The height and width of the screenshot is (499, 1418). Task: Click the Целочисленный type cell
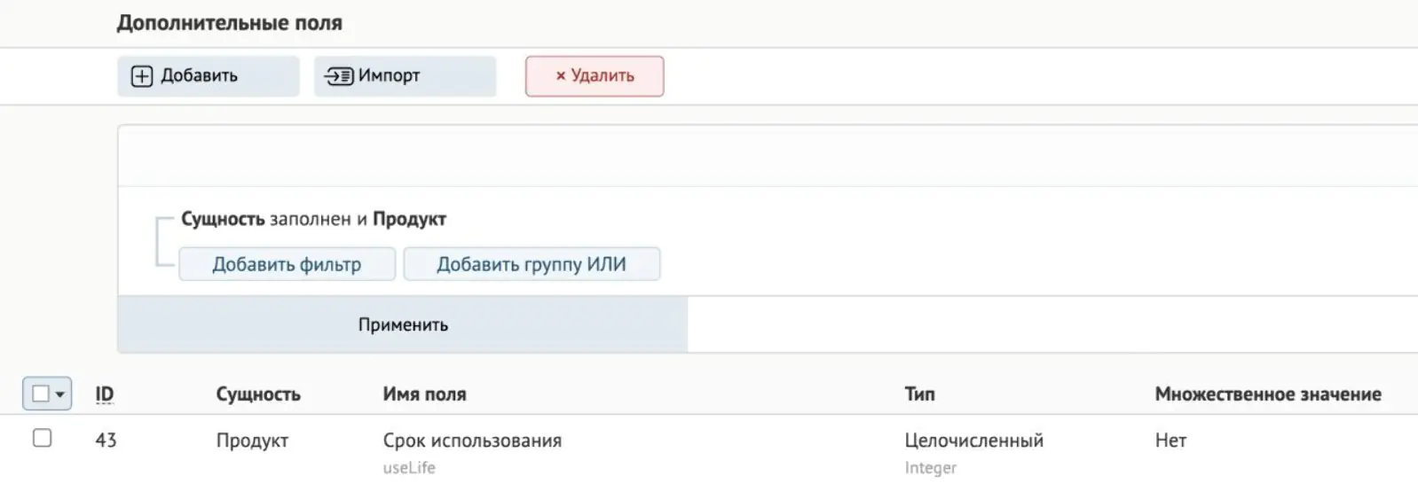click(x=973, y=441)
